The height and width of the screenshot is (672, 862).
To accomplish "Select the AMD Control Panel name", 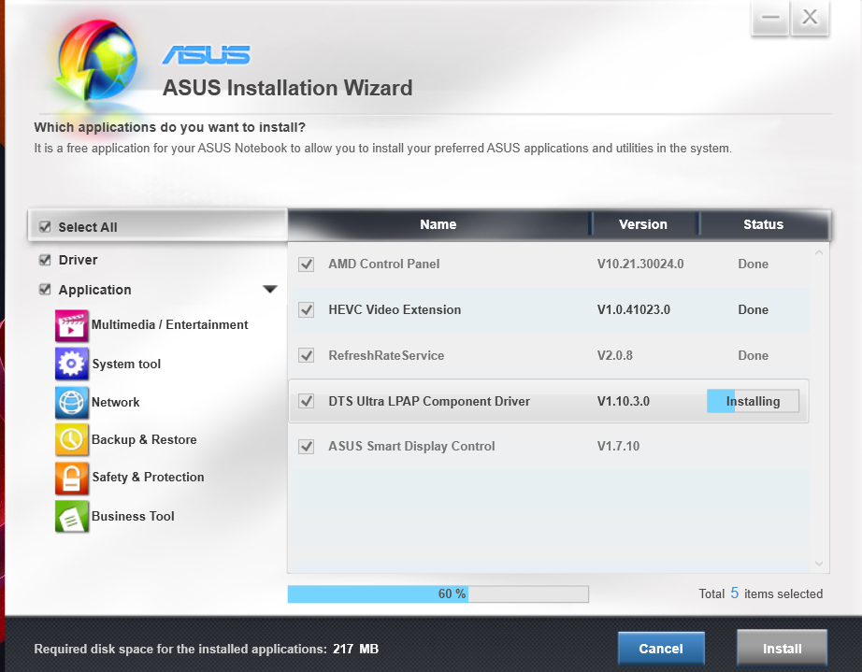I will pyautogui.click(x=383, y=264).
